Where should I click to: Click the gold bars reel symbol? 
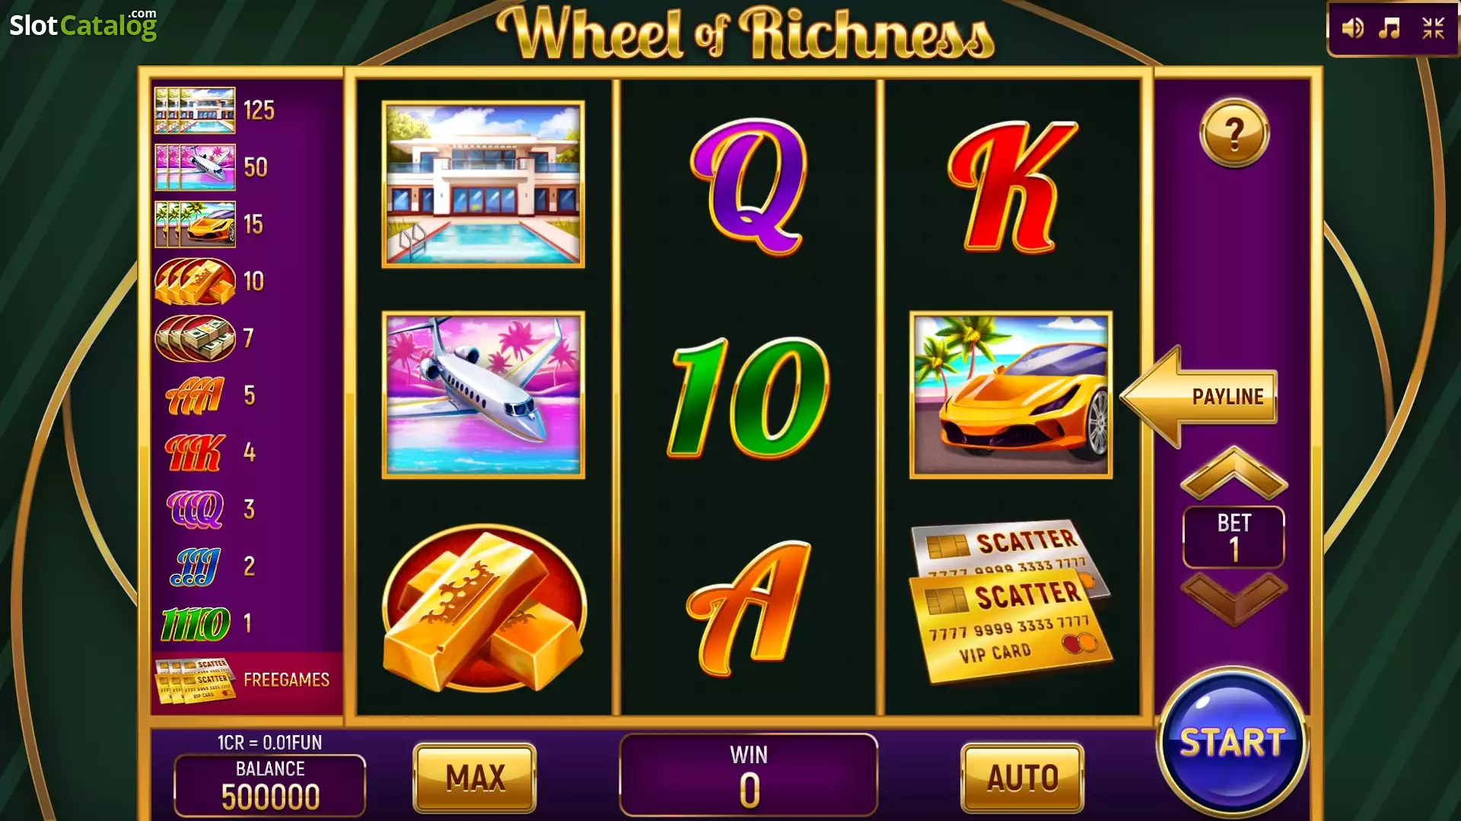(x=484, y=607)
